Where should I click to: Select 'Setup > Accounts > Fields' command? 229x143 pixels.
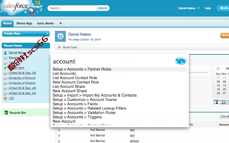click(75, 104)
